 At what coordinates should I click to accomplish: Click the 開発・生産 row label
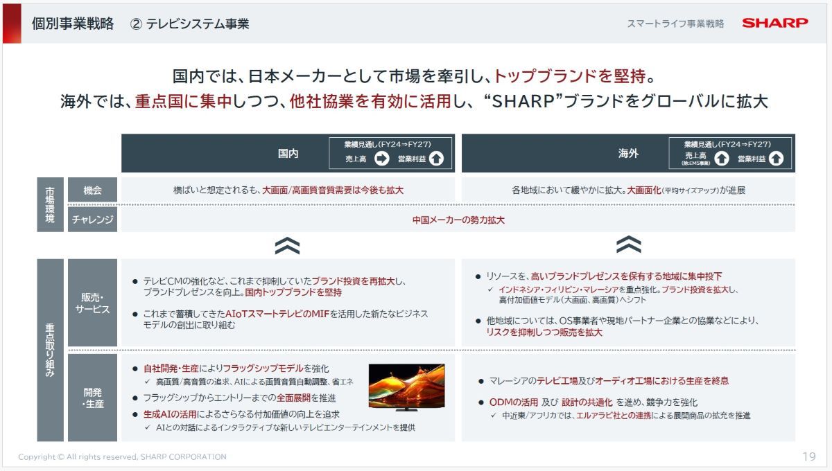[92, 398]
